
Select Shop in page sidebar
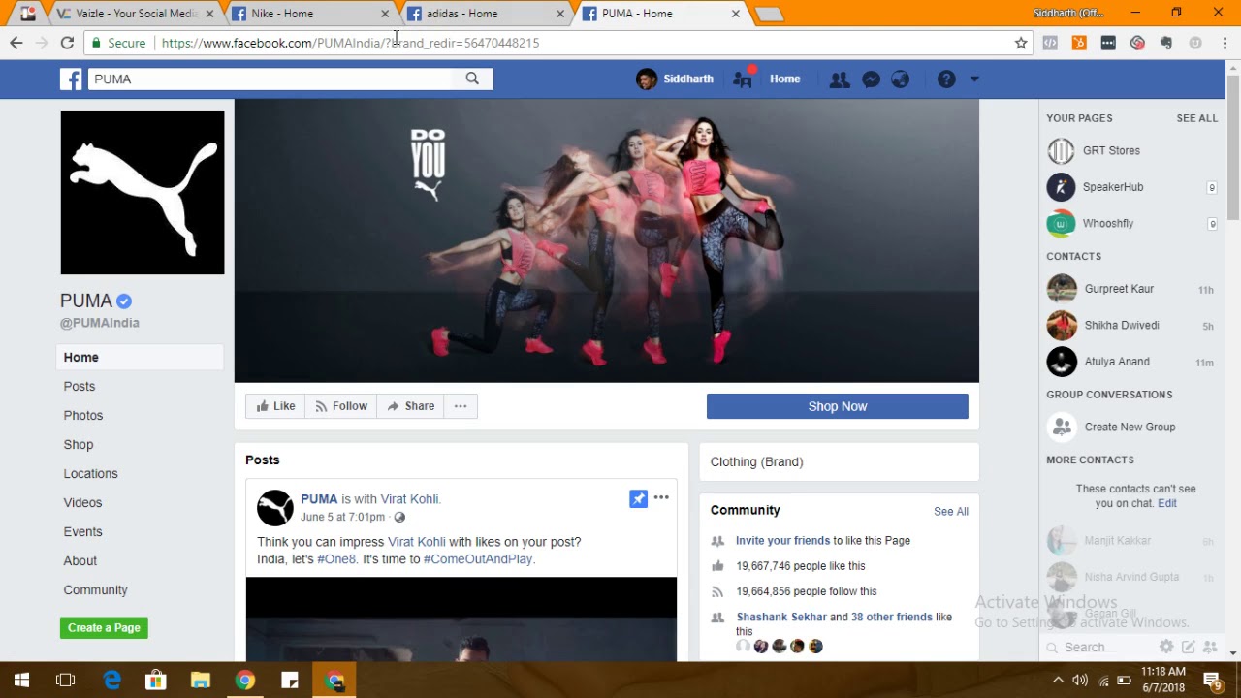pos(79,444)
